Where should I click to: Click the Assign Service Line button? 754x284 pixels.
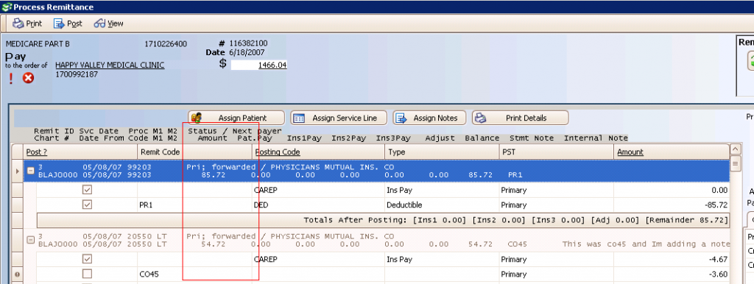pos(339,118)
